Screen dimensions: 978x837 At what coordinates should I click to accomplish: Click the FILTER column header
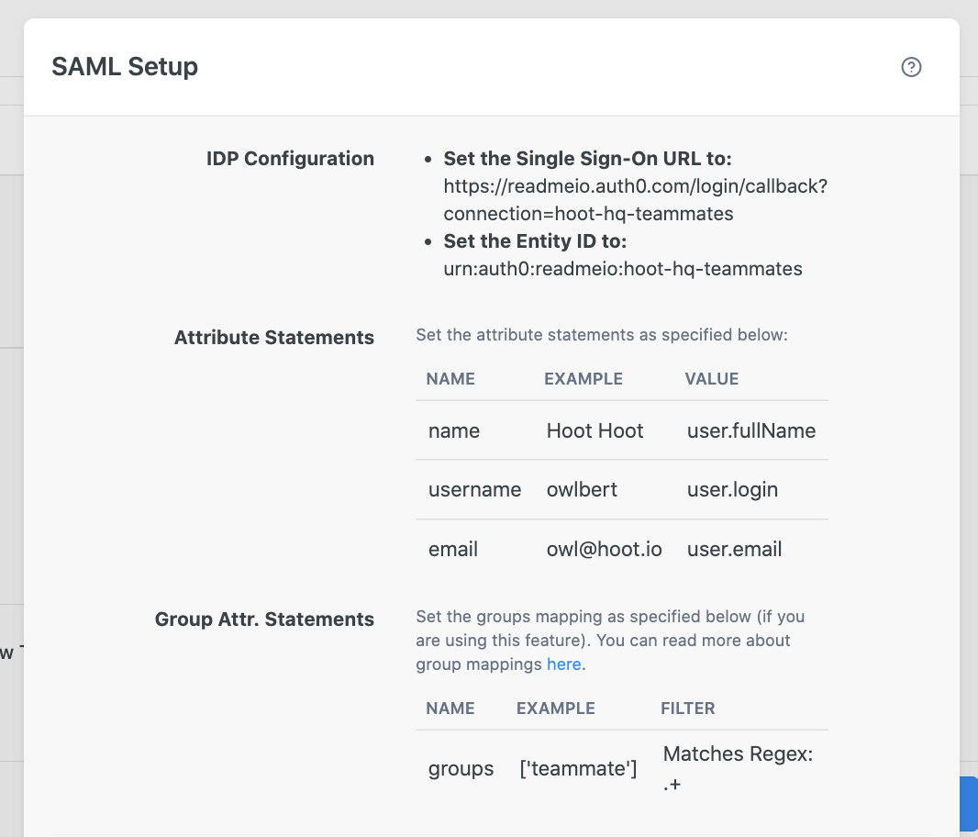click(688, 709)
